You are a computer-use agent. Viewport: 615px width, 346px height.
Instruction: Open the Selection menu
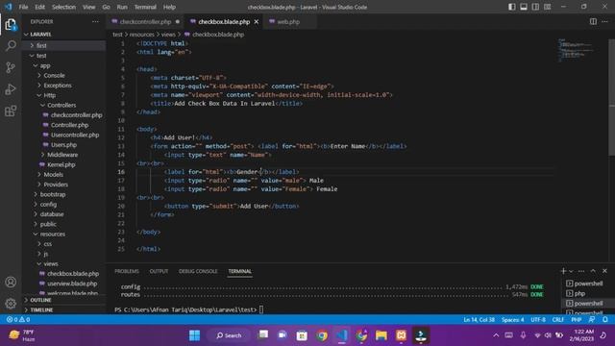pyautogui.click(x=64, y=7)
